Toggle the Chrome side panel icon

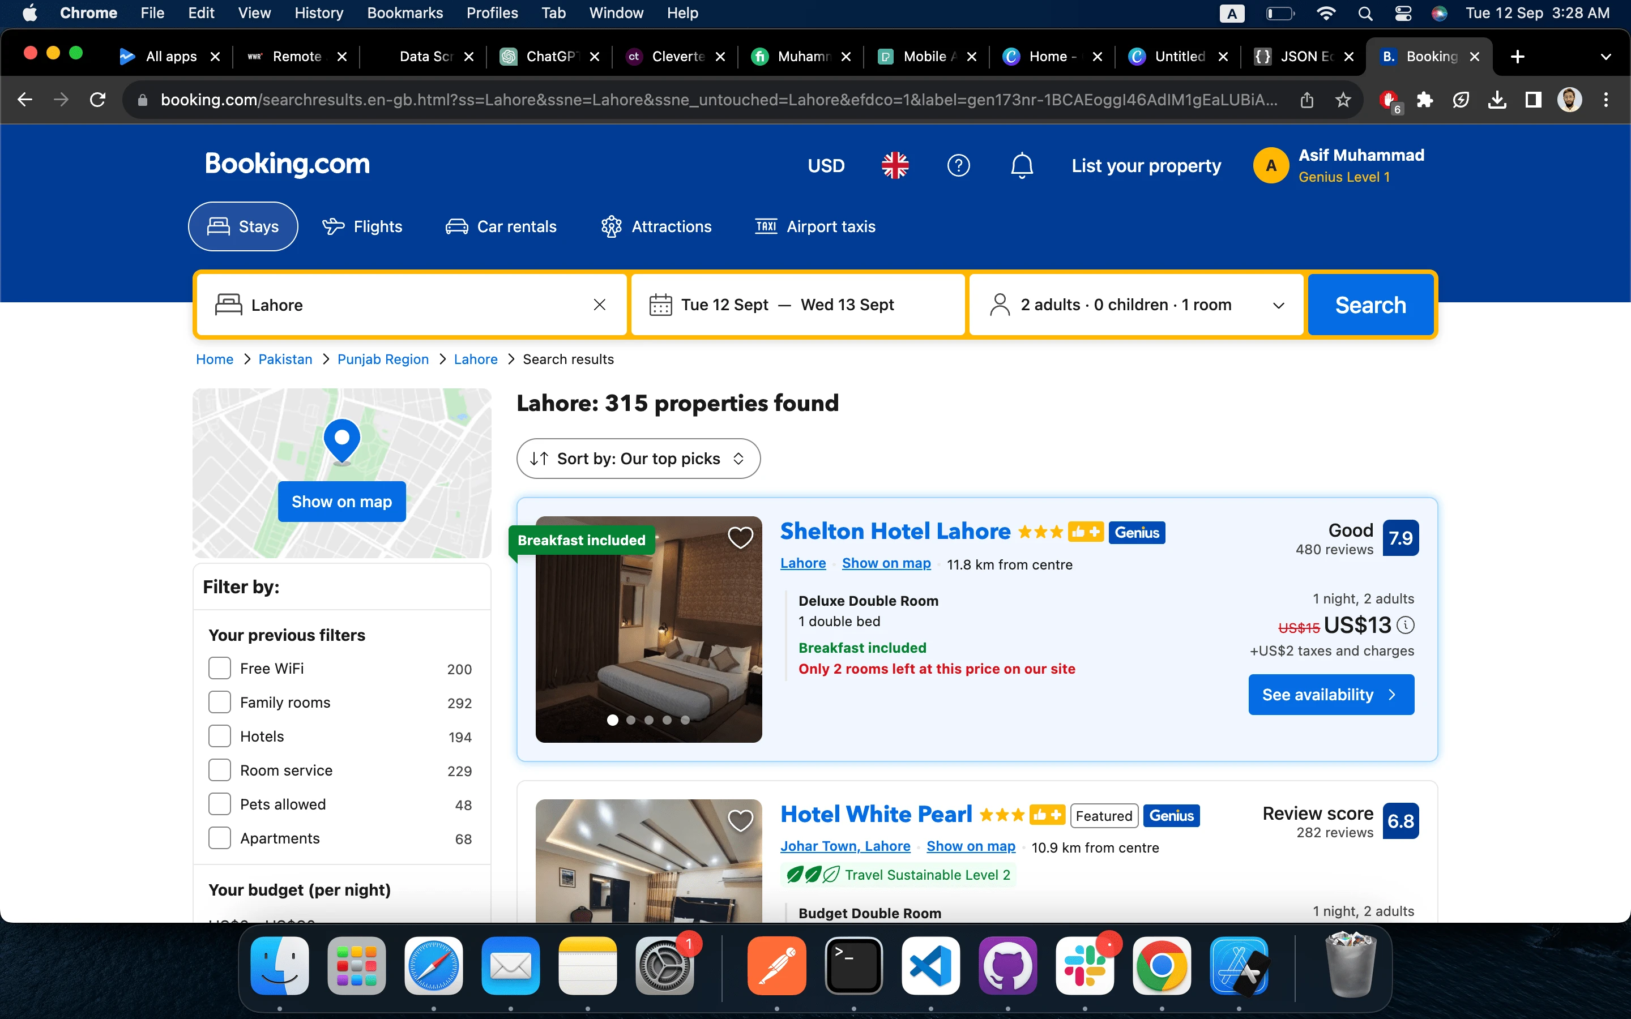[1533, 100]
